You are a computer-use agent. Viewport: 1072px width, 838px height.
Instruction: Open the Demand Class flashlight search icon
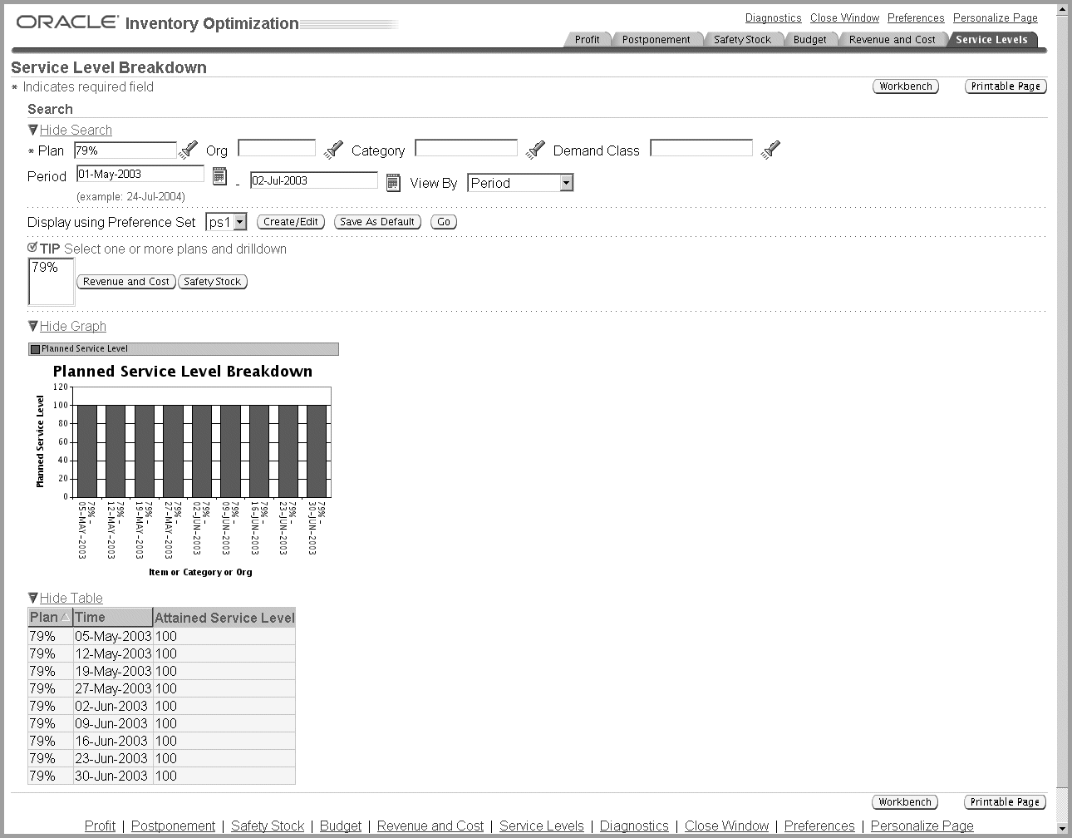coord(770,150)
